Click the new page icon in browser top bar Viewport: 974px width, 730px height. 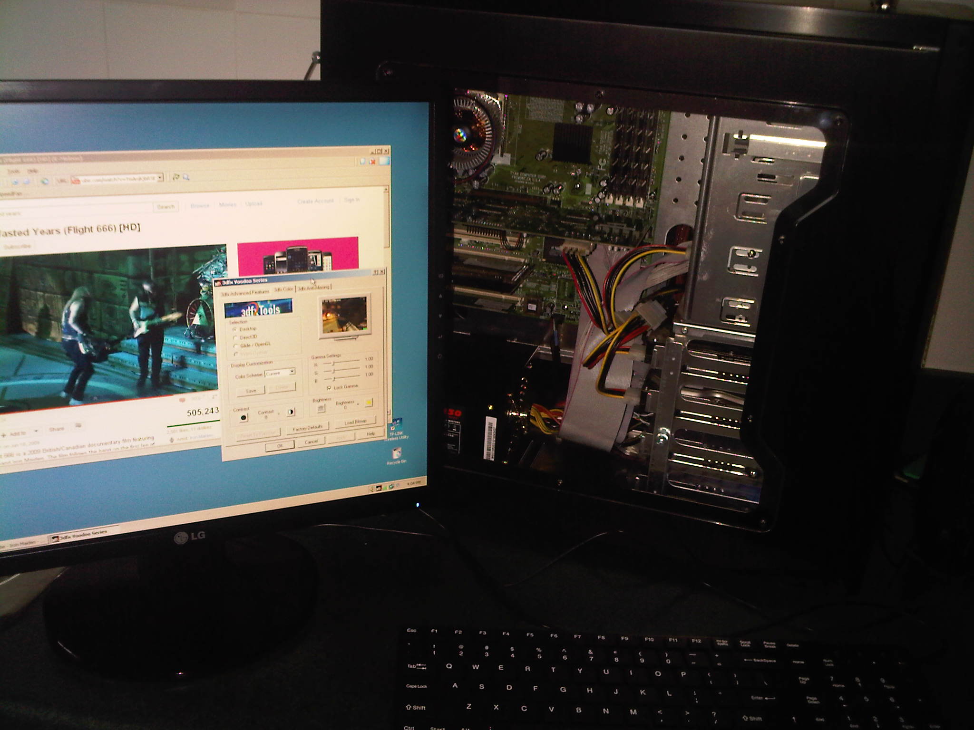[362, 162]
